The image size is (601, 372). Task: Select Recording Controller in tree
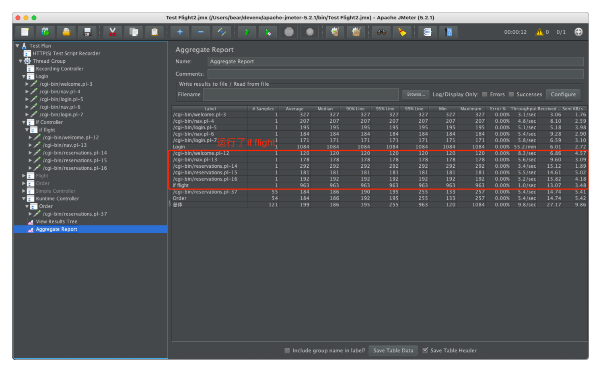[60, 69]
